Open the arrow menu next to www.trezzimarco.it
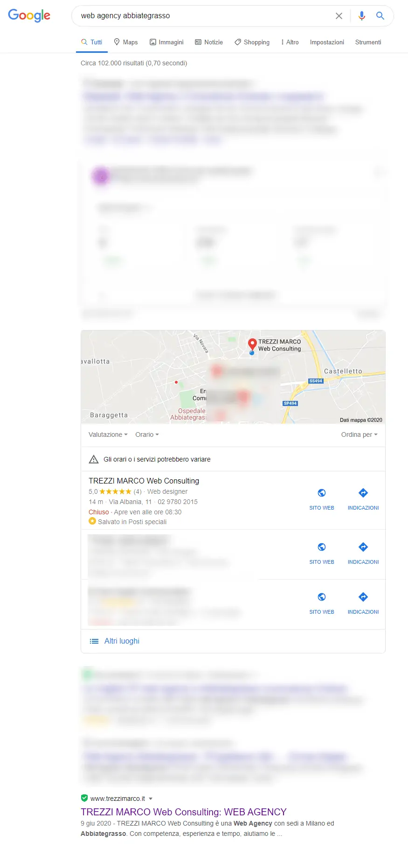This screenshot has width=408, height=848. 151,799
